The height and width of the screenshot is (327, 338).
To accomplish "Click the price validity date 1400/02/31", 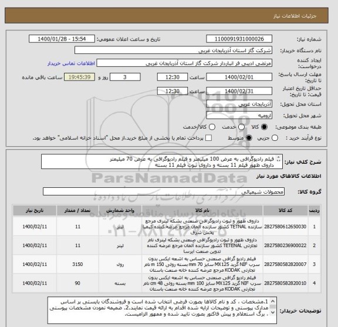I will 239,91.
